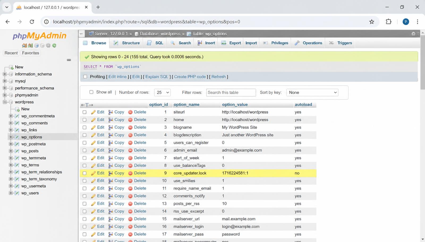Select checkbox for users_can_register row
Screen dimensions: 425x242
pyautogui.click(x=84, y=143)
